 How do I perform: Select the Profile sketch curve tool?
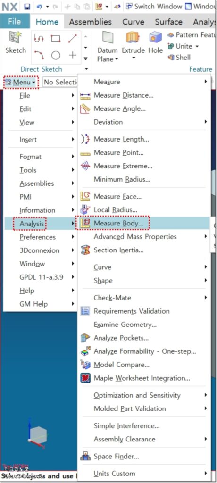point(39,38)
